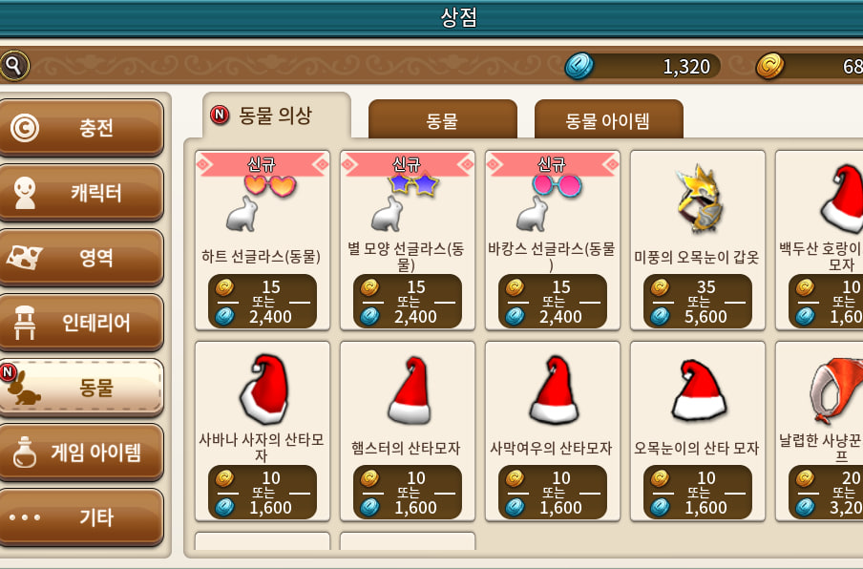Go to the 영역 category
The image size is (863, 569).
coord(82,258)
